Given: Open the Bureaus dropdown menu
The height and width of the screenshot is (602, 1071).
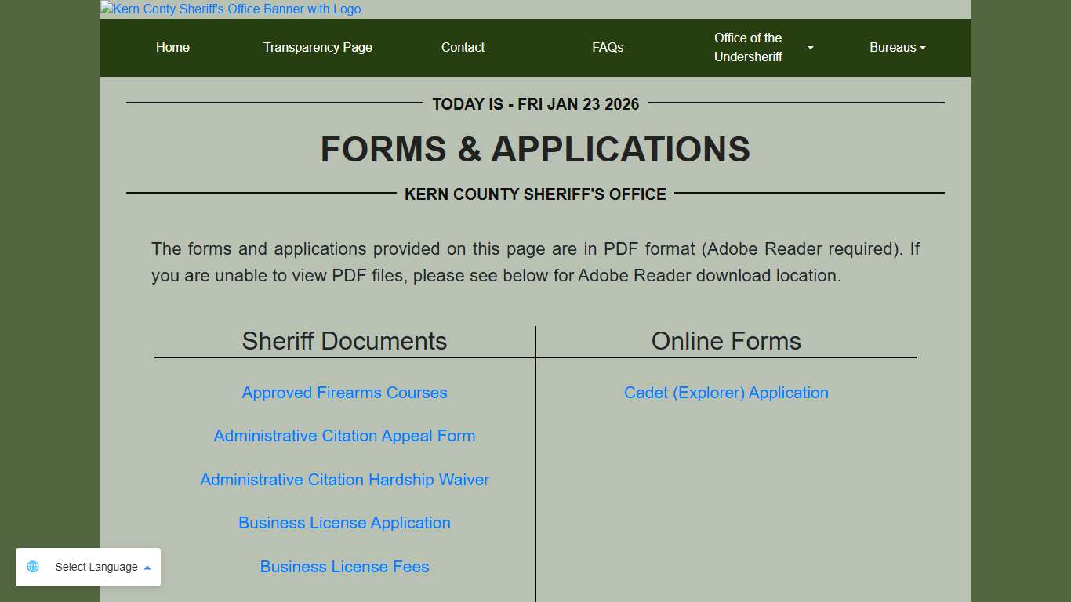Looking at the screenshot, I should (x=897, y=48).
